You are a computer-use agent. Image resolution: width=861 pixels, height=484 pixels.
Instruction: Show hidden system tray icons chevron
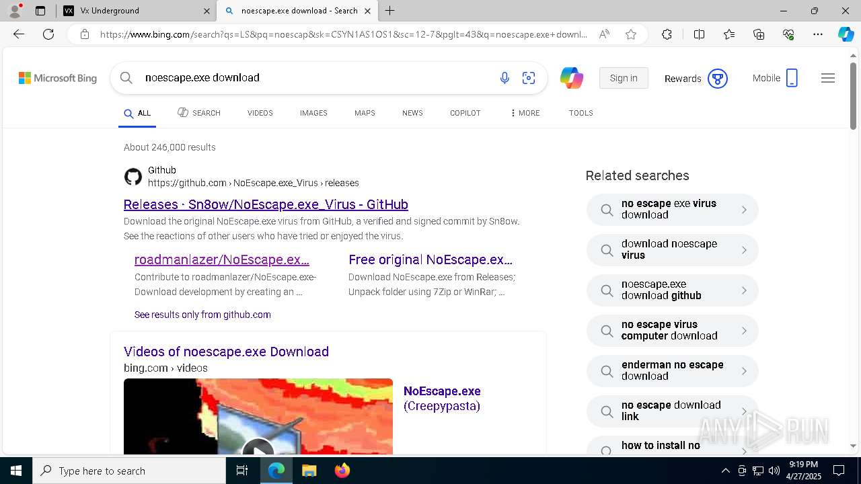tap(725, 471)
